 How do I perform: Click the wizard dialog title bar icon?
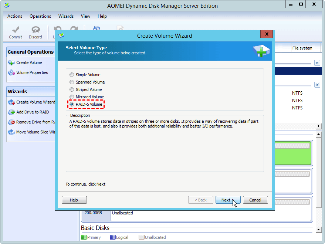(61, 35)
